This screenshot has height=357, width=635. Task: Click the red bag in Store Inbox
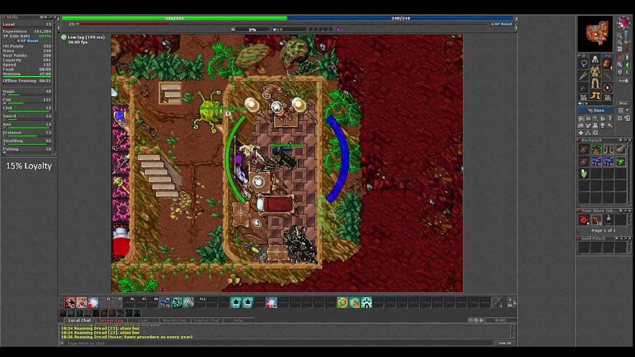tap(584, 220)
